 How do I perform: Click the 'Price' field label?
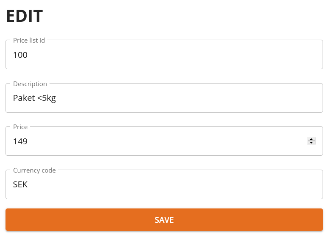(x=20, y=127)
